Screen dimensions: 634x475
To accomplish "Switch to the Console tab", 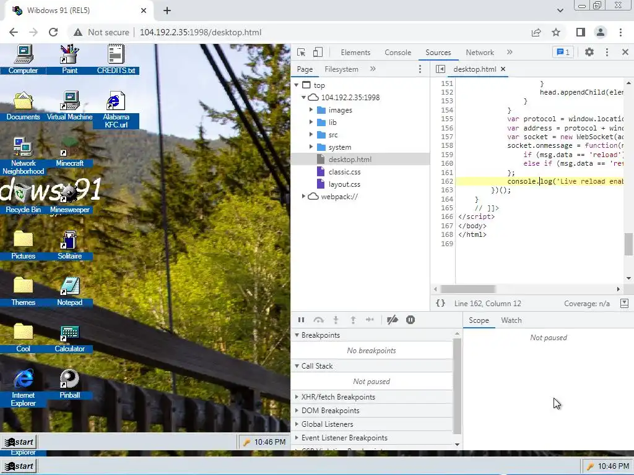I will click(x=398, y=53).
